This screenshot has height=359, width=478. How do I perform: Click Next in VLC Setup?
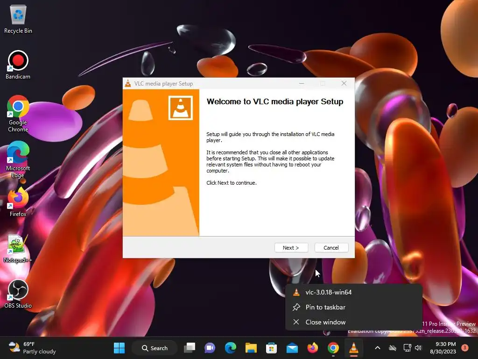291,248
